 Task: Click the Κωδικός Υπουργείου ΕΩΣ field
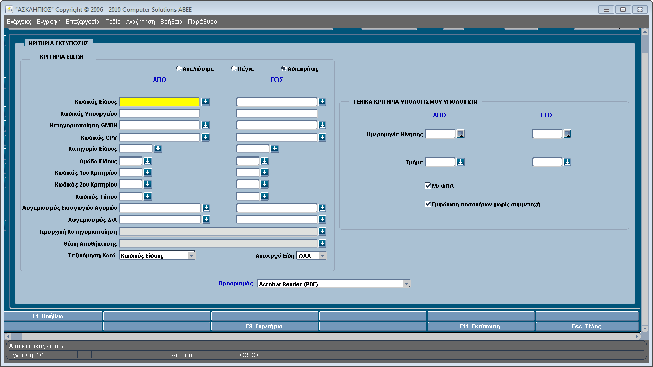(277, 113)
